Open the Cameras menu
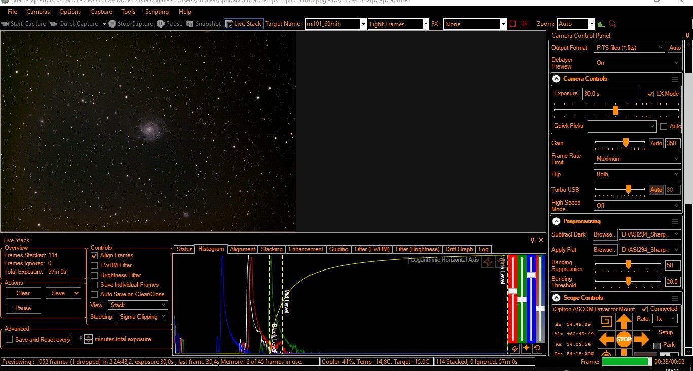The height and width of the screenshot is (371, 693). [x=38, y=12]
